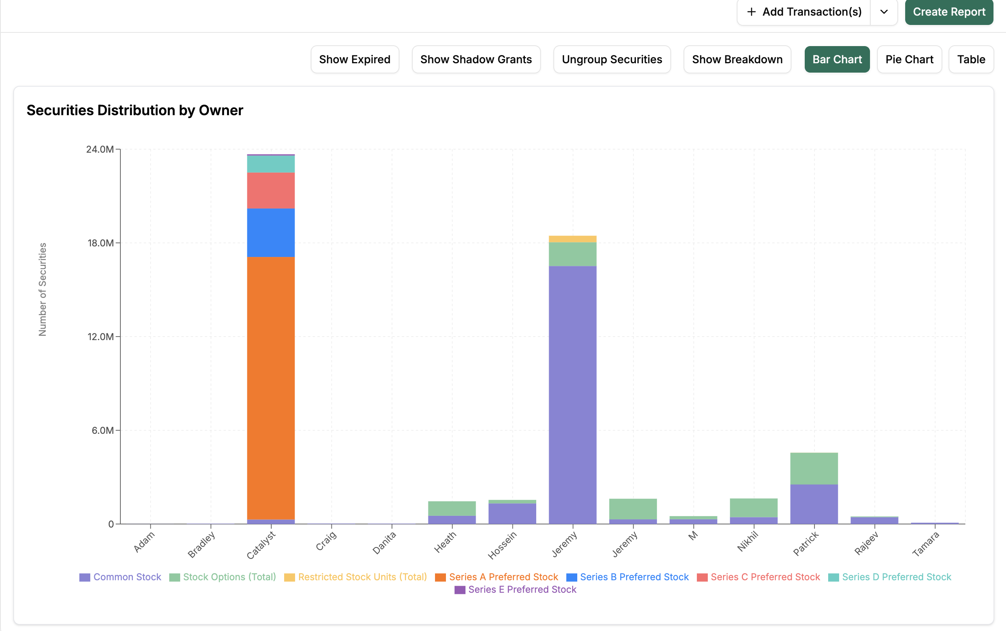
Task: Click the Create Report button
Action: click(x=949, y=12)
